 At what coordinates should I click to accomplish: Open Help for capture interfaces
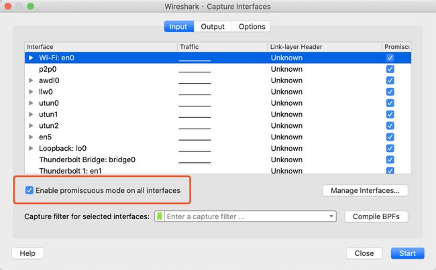click(28, 253)
